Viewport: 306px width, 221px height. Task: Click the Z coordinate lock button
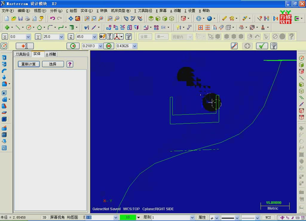(71, 37)
